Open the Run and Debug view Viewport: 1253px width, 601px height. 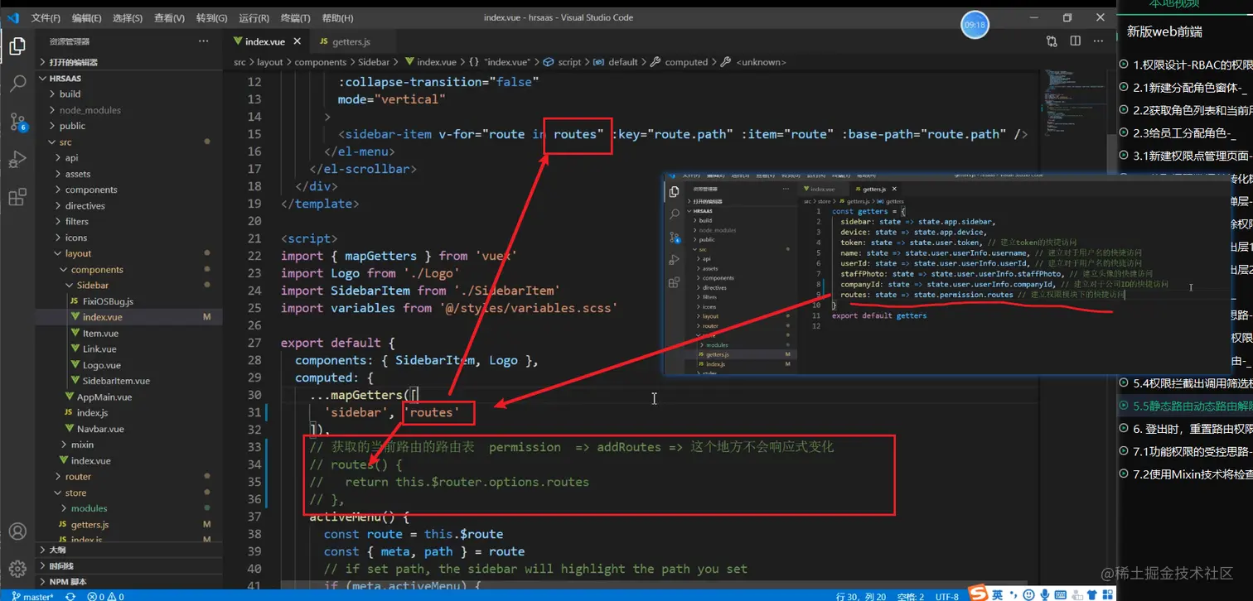tap(17, 160)
